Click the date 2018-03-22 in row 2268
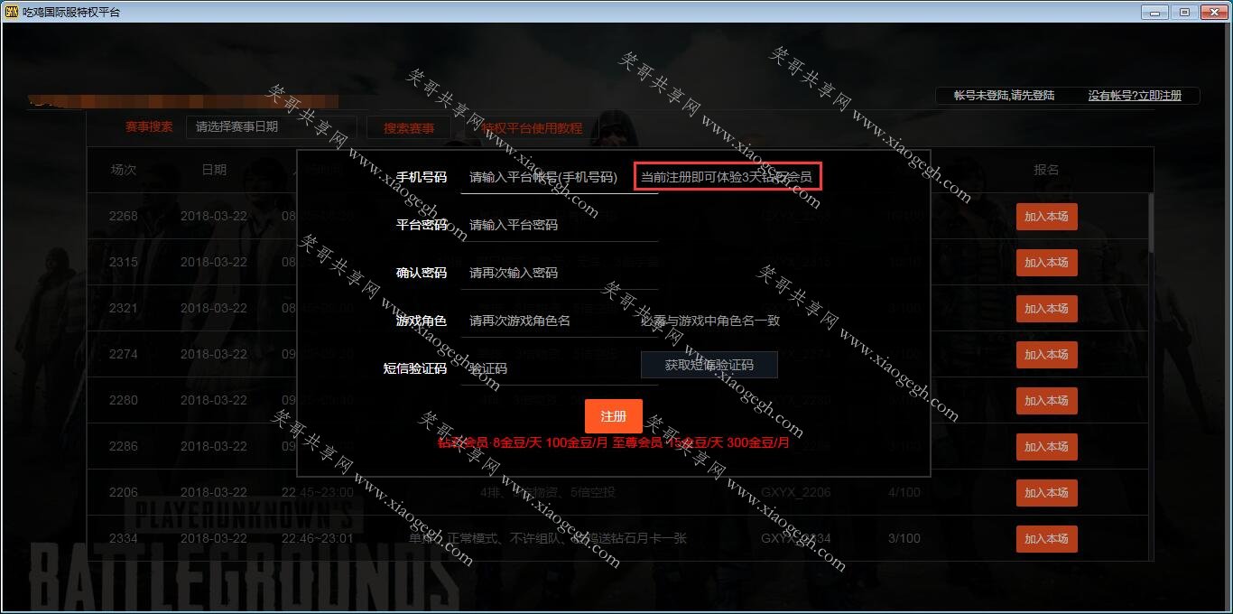 point(214,216)
